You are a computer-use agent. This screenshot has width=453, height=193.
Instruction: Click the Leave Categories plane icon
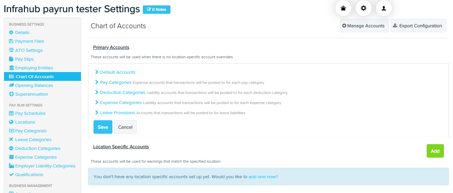(x=11, y=139)
